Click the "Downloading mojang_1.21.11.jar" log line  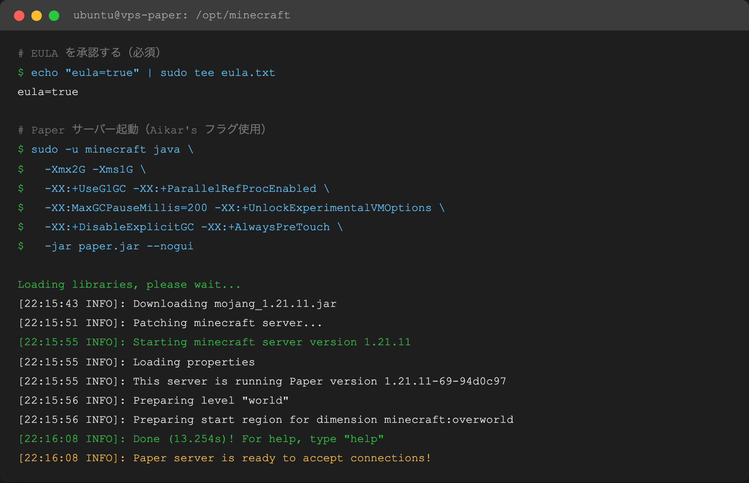(x=177, y=304)
